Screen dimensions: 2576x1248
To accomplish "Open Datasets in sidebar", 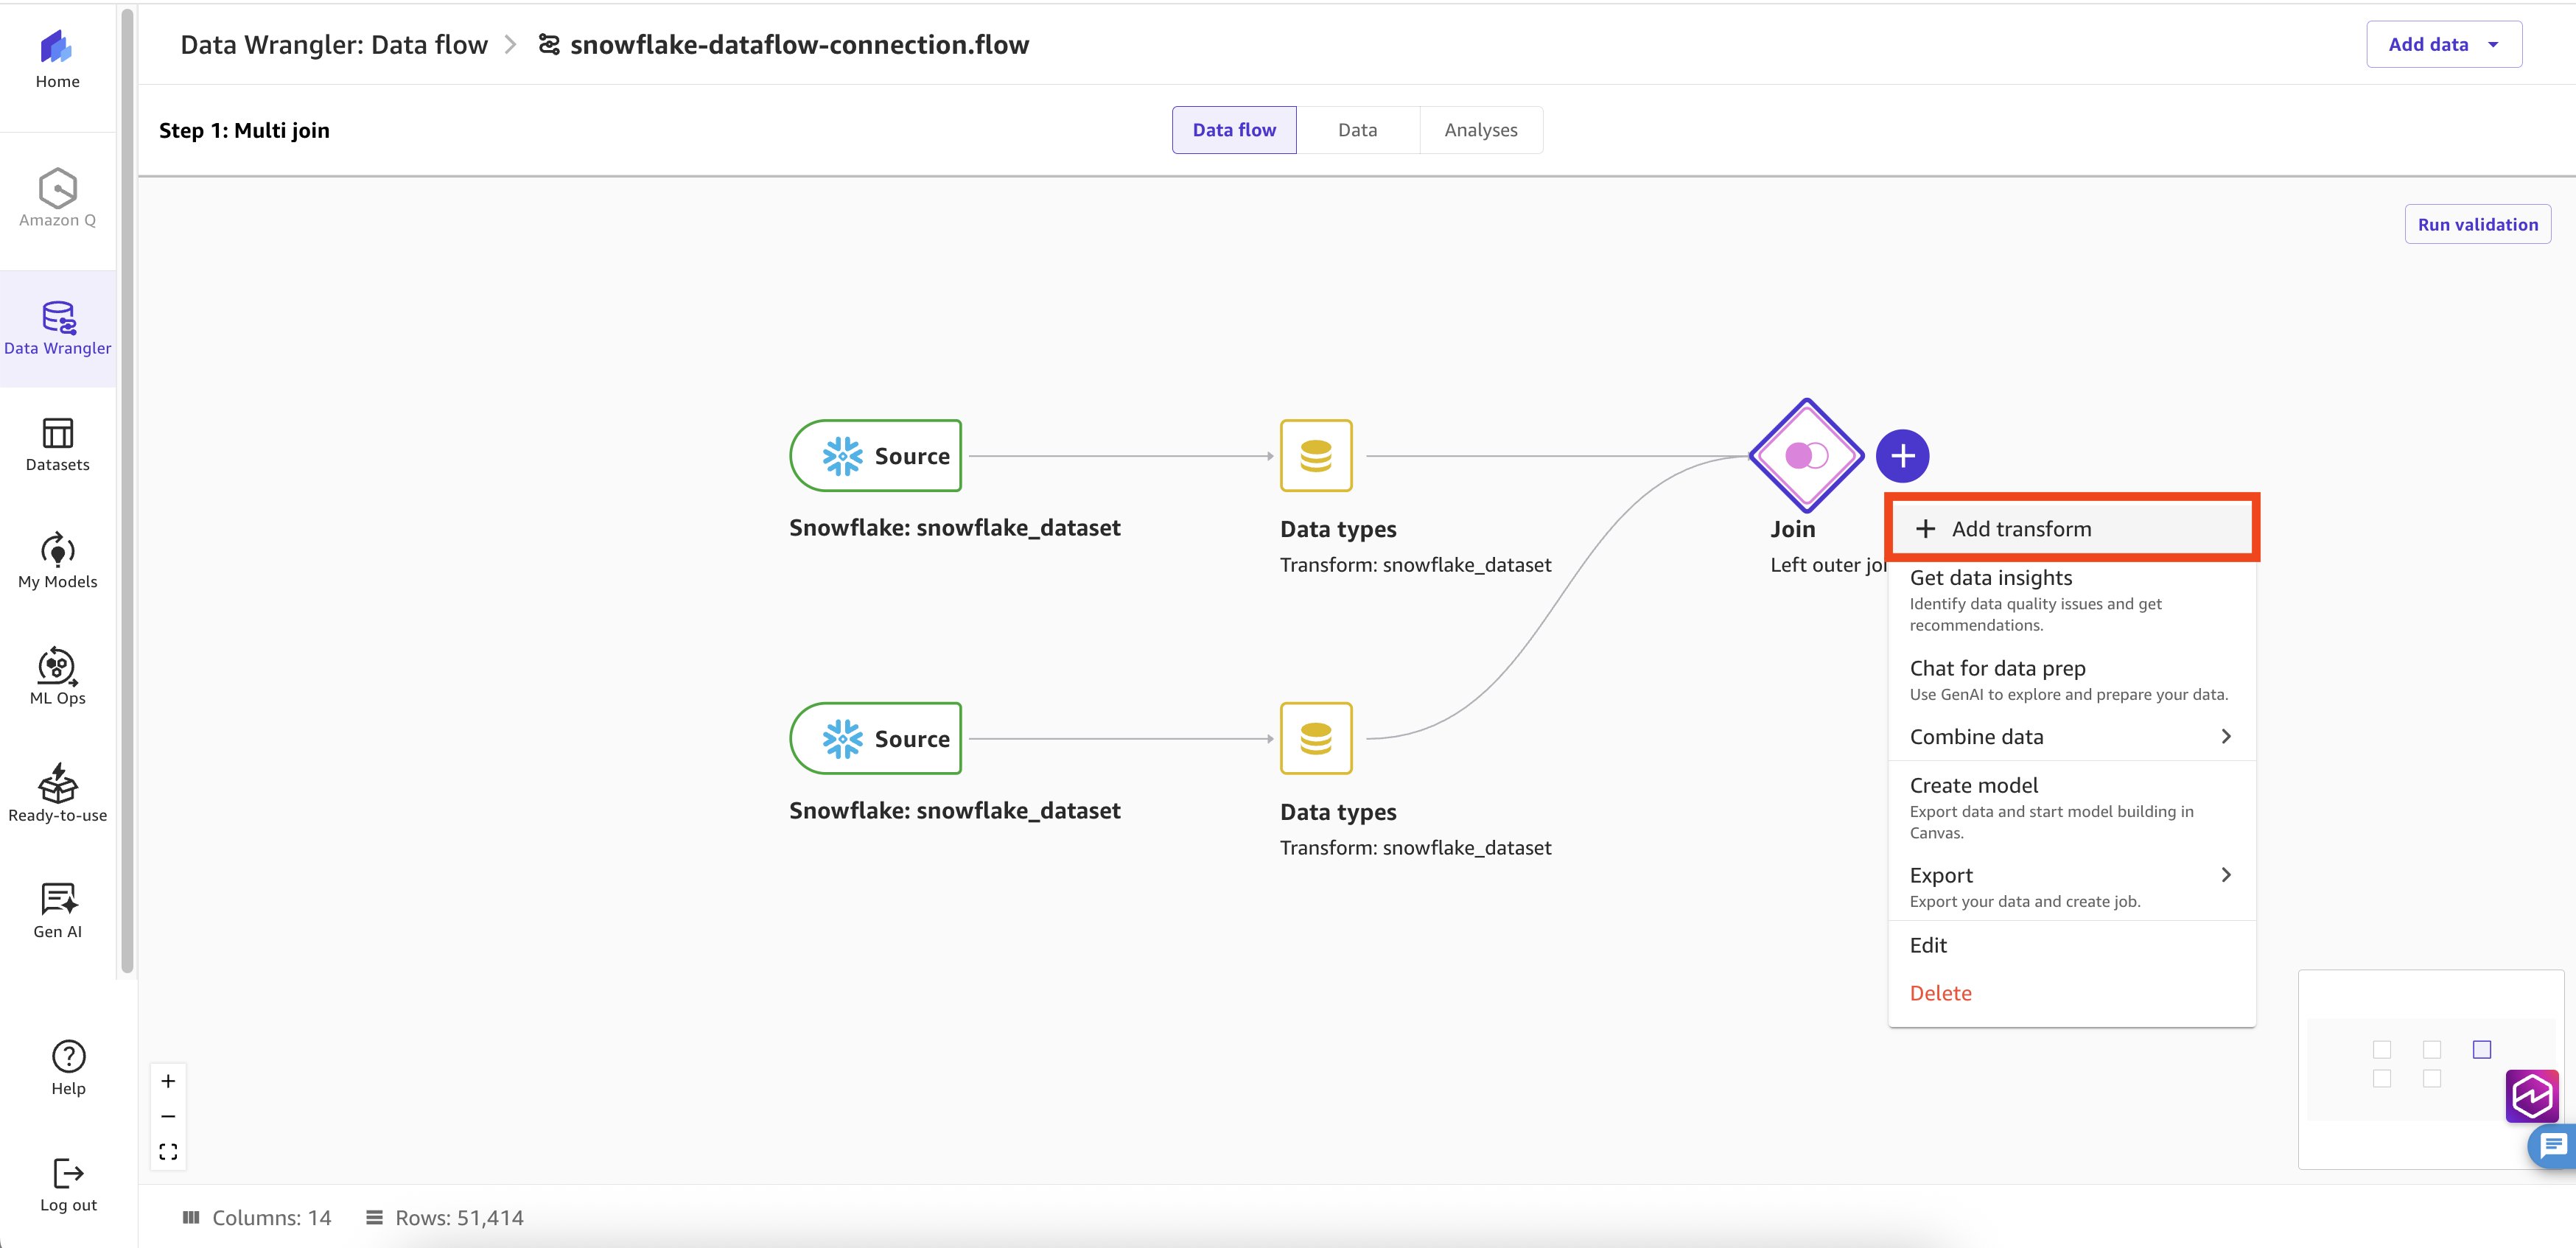I will click(57, 445).
